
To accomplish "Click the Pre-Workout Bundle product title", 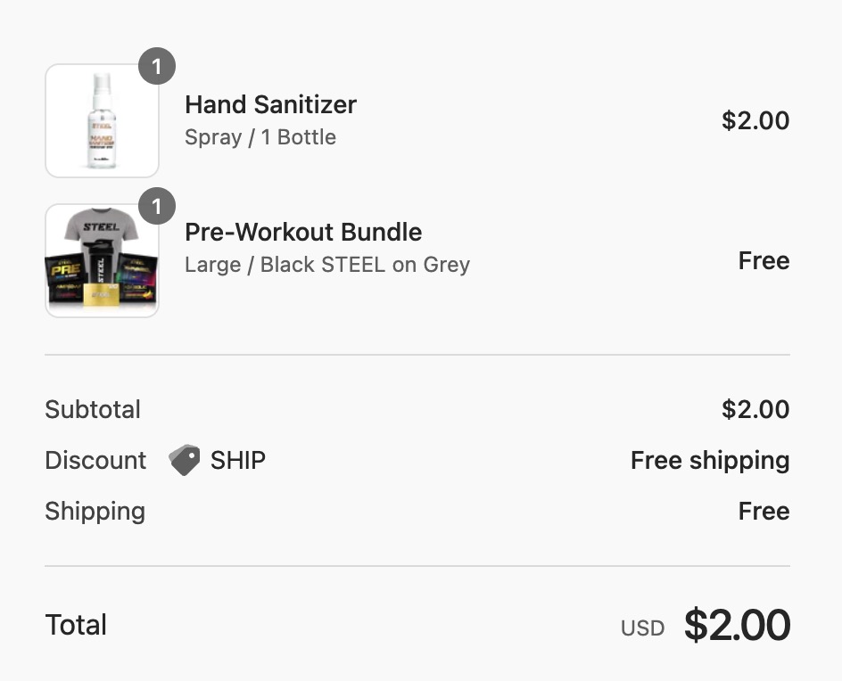I will 303,232.
